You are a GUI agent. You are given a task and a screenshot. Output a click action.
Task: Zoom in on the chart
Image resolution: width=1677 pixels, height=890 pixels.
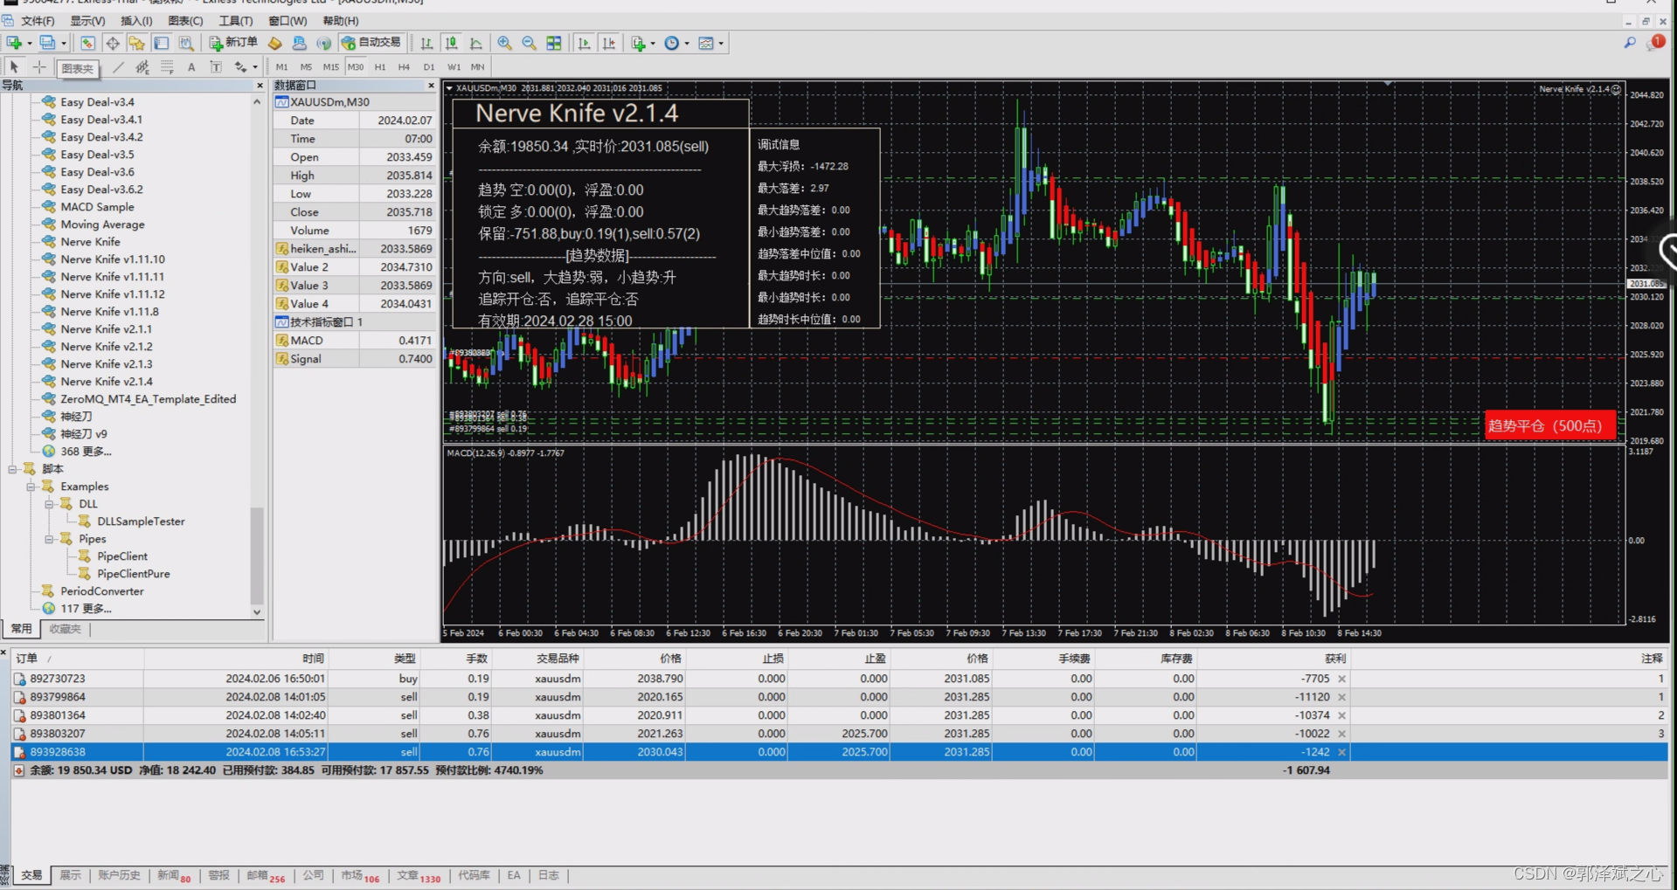(504, 43)
